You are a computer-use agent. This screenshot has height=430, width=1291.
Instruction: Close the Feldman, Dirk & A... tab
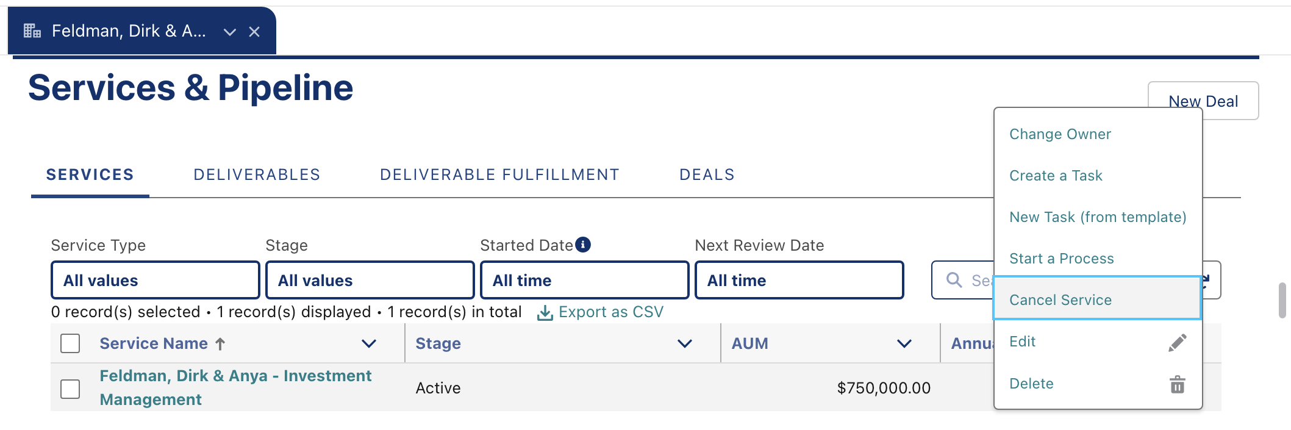pos(254,32)
